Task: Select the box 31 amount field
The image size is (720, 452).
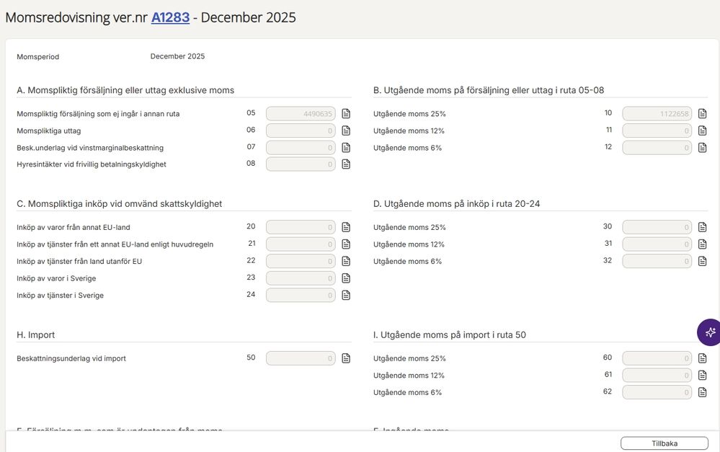Action: (x=657, y=244)
